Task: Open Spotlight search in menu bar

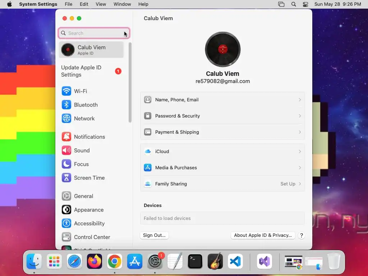Action: [x=293, y=4]
